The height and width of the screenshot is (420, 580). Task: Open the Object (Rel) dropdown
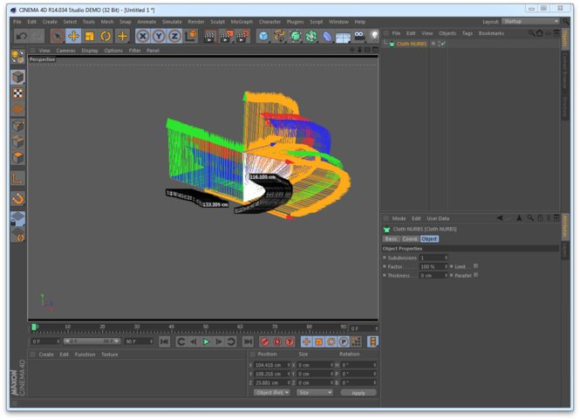click(272, 393)
